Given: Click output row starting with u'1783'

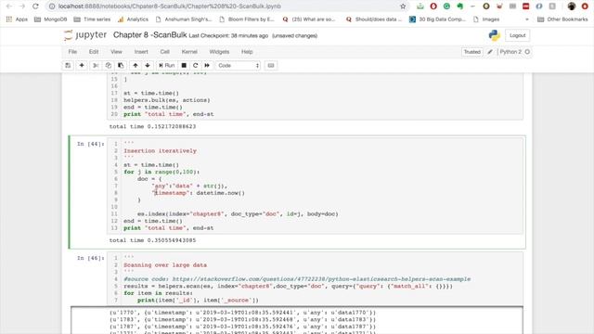Looking at the screenshot, I should [x=242, y=319].
